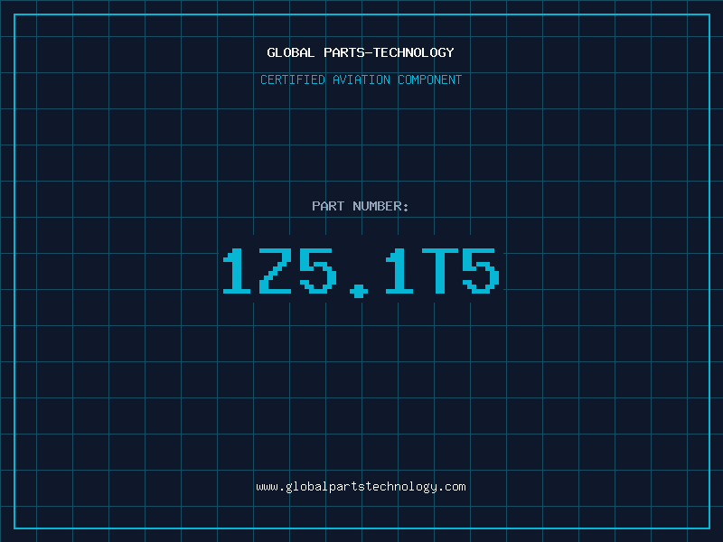Select the part number 1Z5.1T5
This screenshot has height=542, width=723.
click(361, 273)
